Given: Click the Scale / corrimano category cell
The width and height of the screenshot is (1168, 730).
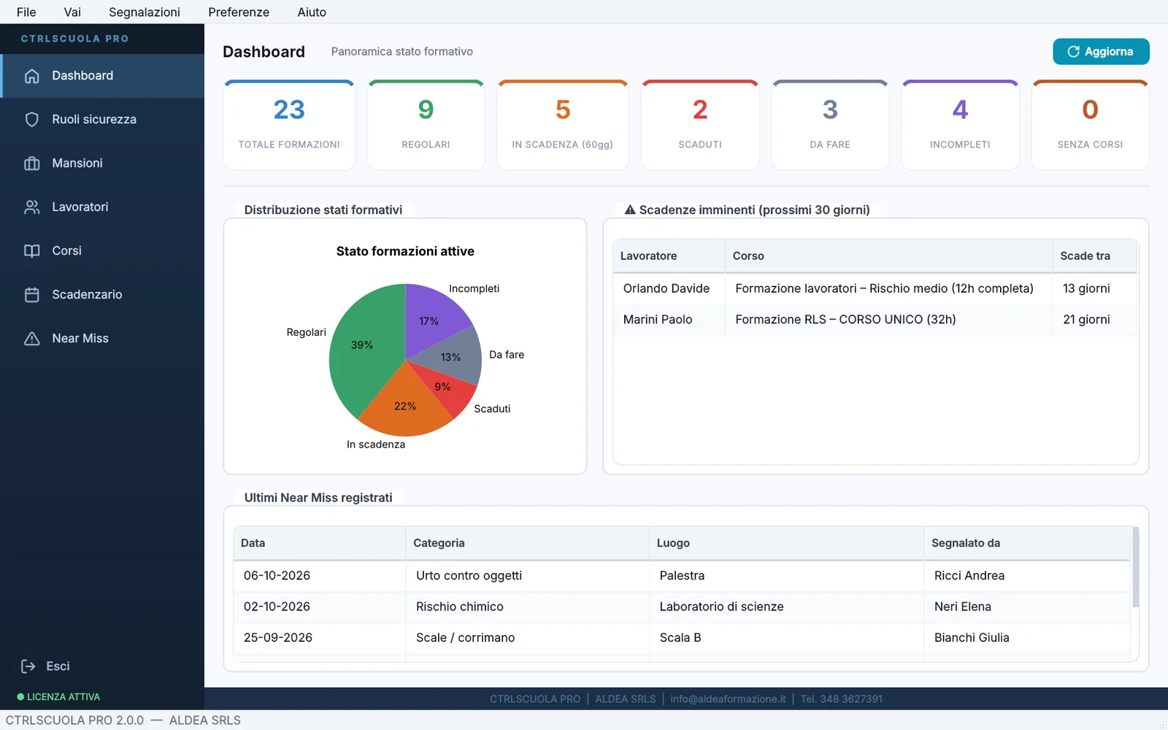Looking at the screenshot, I should coord(527,637).
